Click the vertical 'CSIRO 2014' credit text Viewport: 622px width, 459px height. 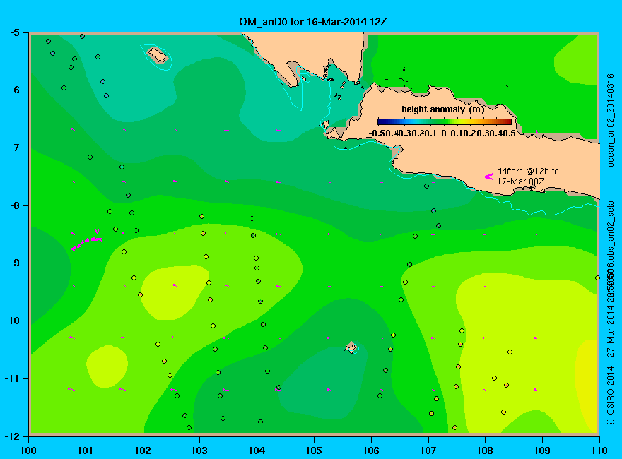click(x=611, y=391)
